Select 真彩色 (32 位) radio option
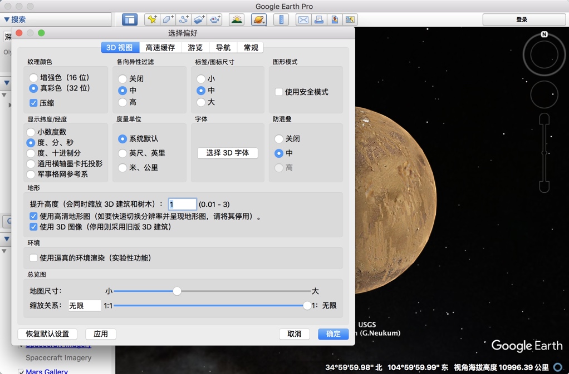Viewport: 569px width, 374px height. tap(33, 88)
